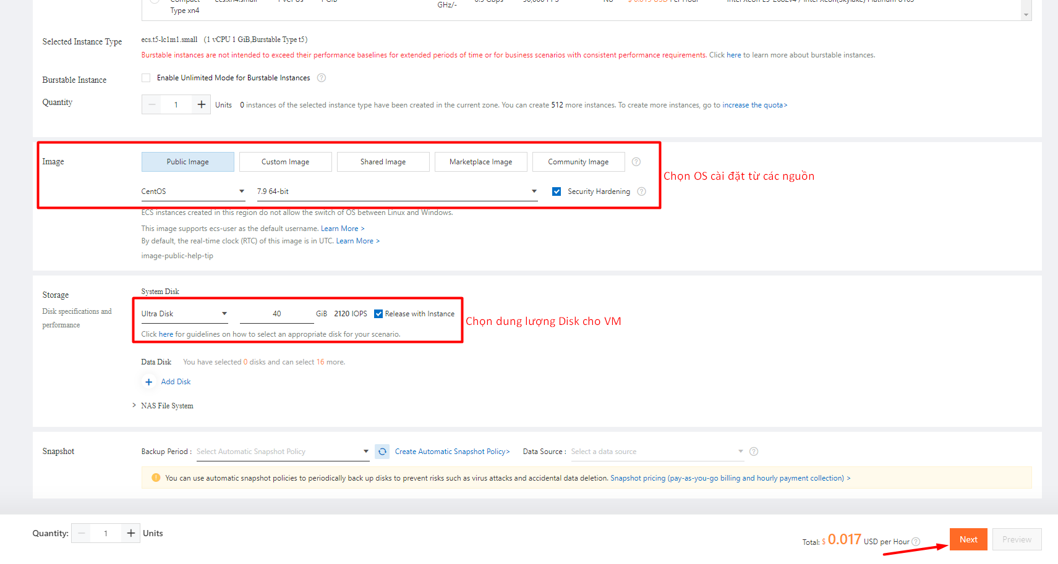Open the 7.9 64-bit version dropdown

click(533, 191)
